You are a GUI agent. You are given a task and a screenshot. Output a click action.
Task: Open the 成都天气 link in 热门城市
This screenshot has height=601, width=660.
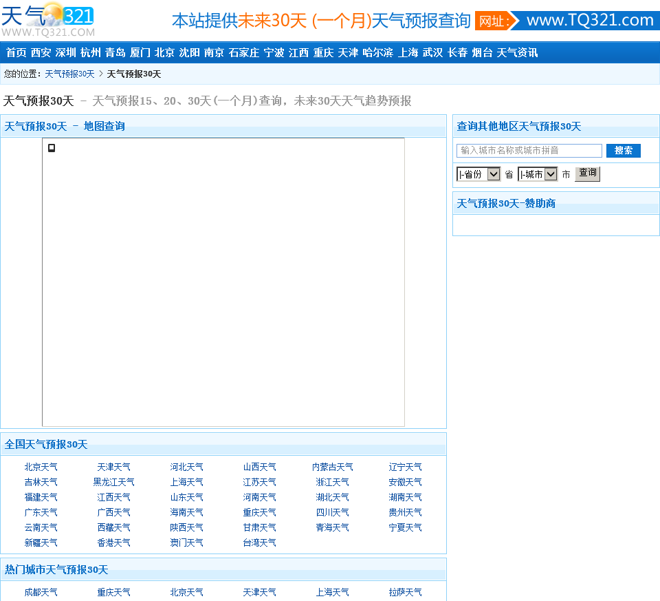tap(41, 593)
